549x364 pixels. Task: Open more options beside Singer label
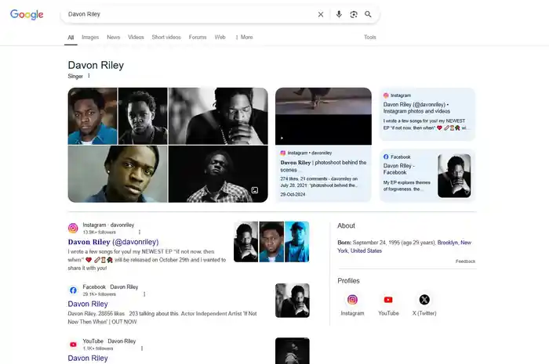click(x=89, y=76)
